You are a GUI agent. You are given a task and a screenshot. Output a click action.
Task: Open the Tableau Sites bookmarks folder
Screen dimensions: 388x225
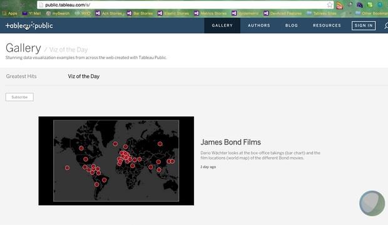pyautogui.click(x=322, y=13)
